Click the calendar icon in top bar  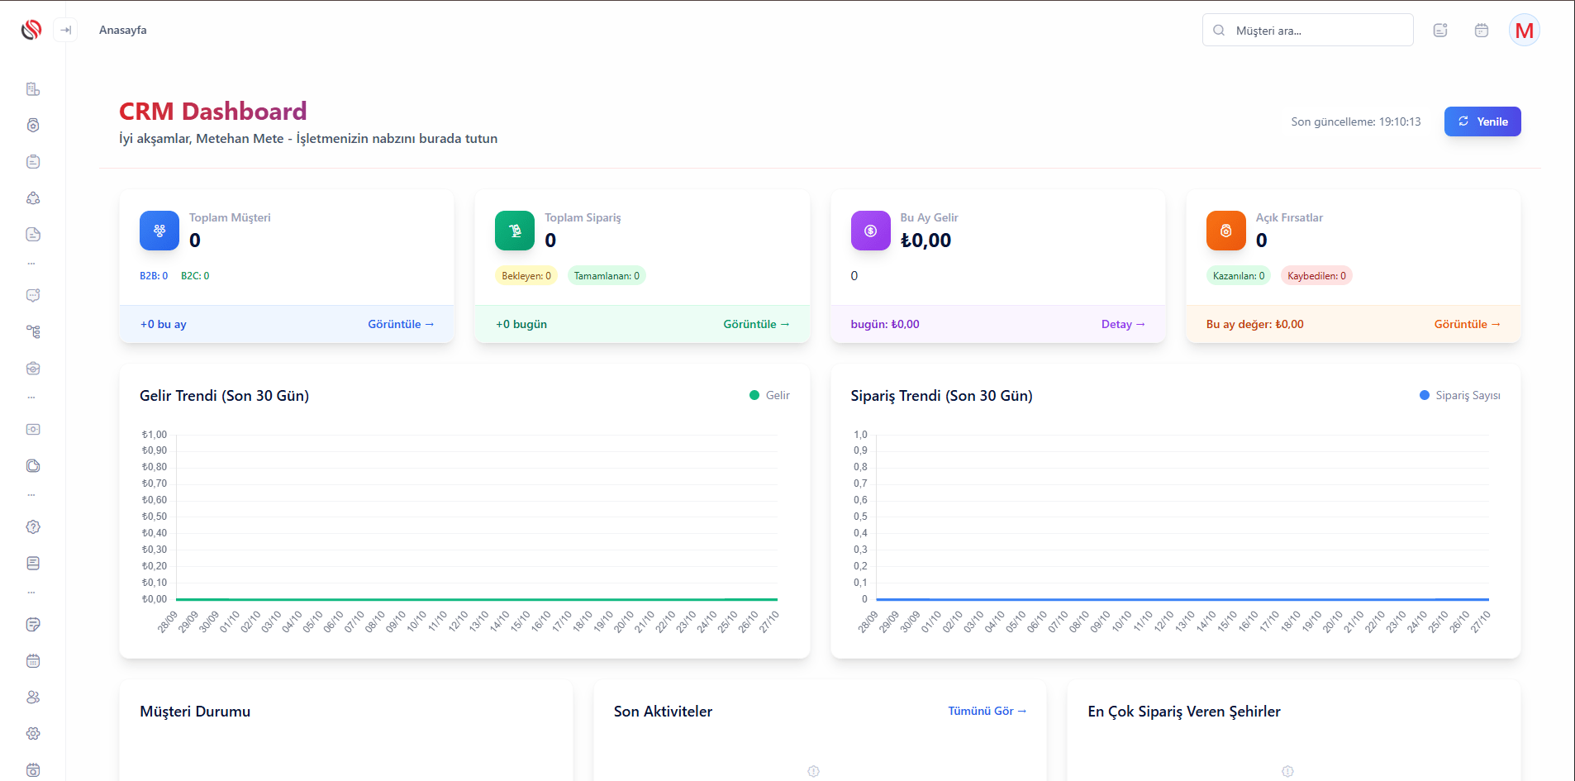(1482, 31)
